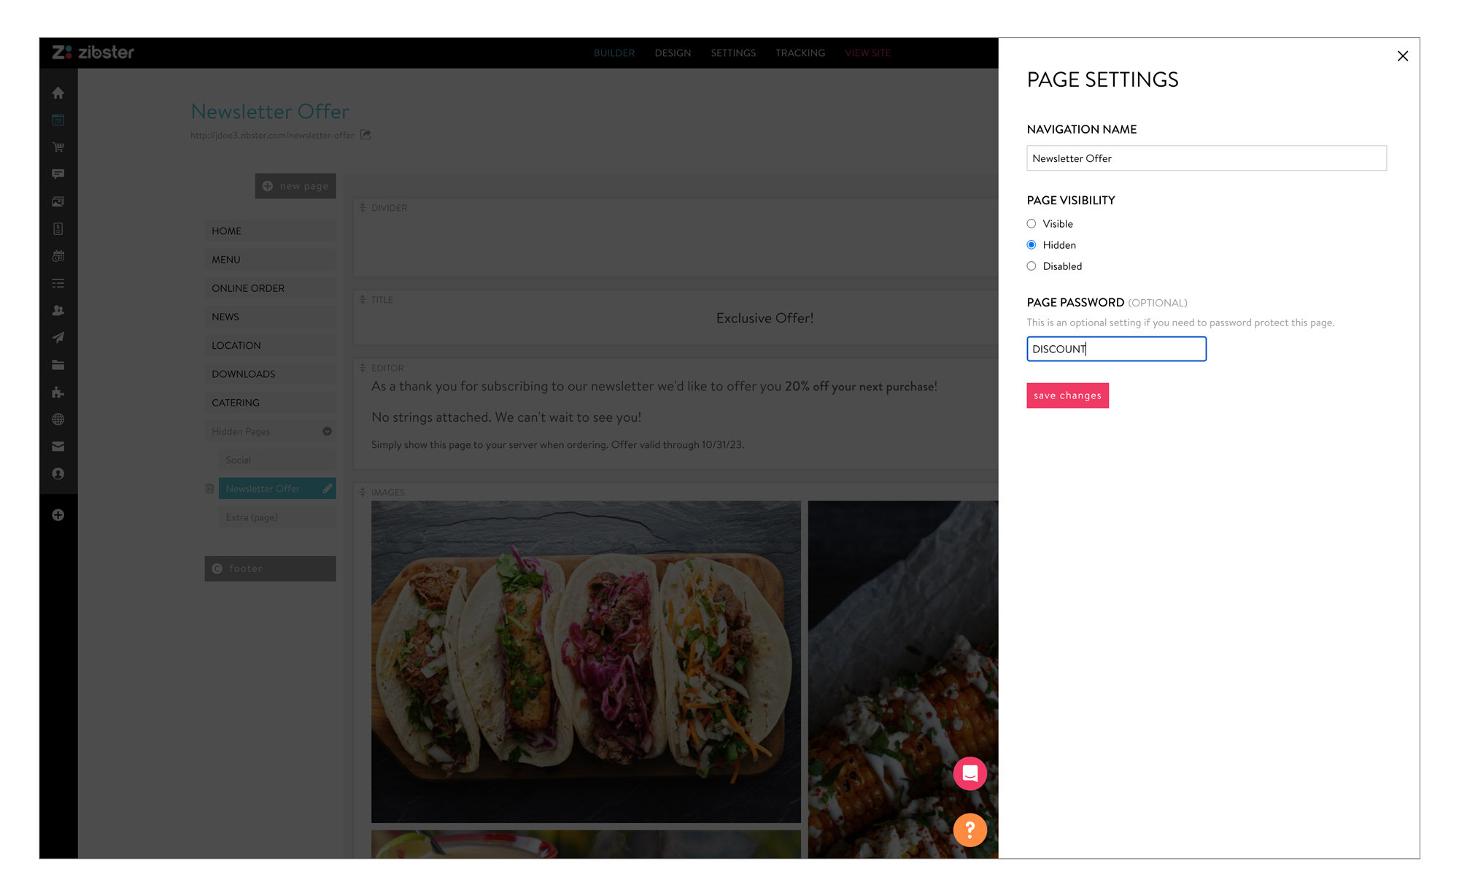Click the envelope mail icon in the sidebar
Viewport: 1459px width, 896px height.
pos(58,447)
